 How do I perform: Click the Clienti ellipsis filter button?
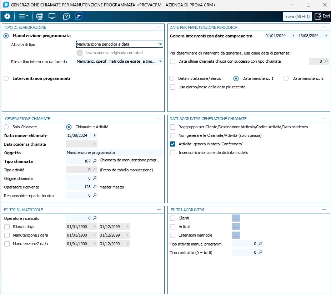[236, 218]
